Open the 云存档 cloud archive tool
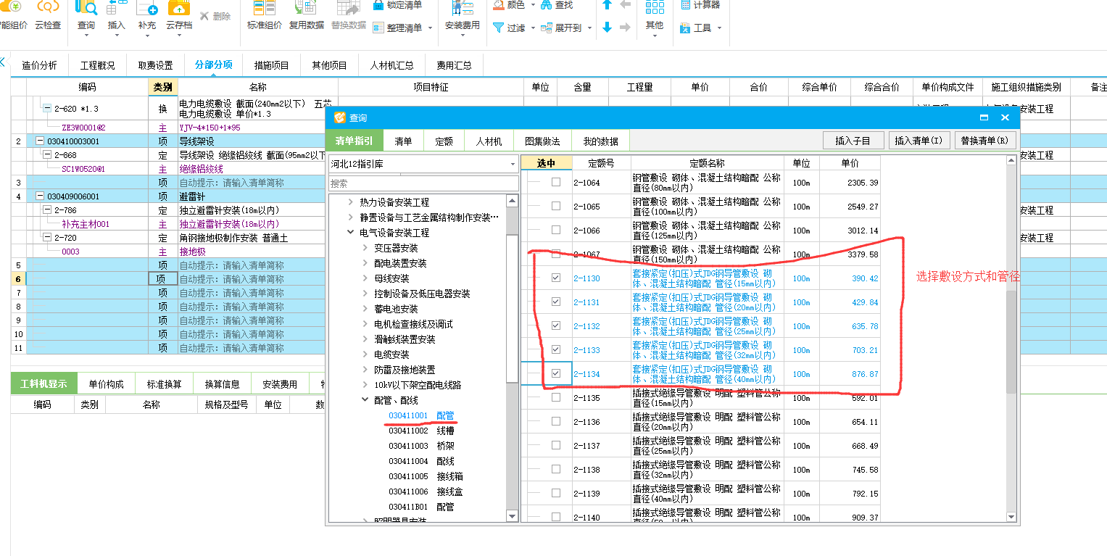This screenshot has width=1107, height=556. [179, 16]
